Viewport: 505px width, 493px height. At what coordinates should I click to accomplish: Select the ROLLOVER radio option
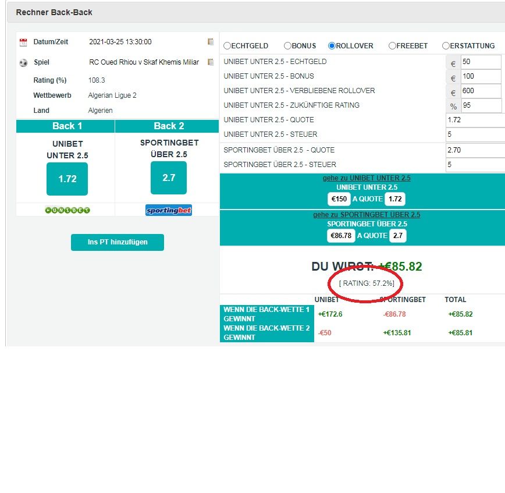click(332, 46)
